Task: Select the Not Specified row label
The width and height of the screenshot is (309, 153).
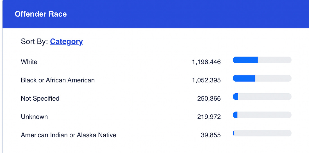Action: tap(40, 98)
